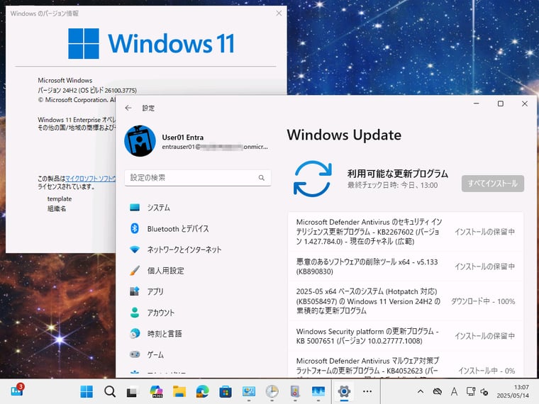539x404 pixels.
Task: Select the Windows Security platform KB 5007651 entry
Action: coord(406,336)
